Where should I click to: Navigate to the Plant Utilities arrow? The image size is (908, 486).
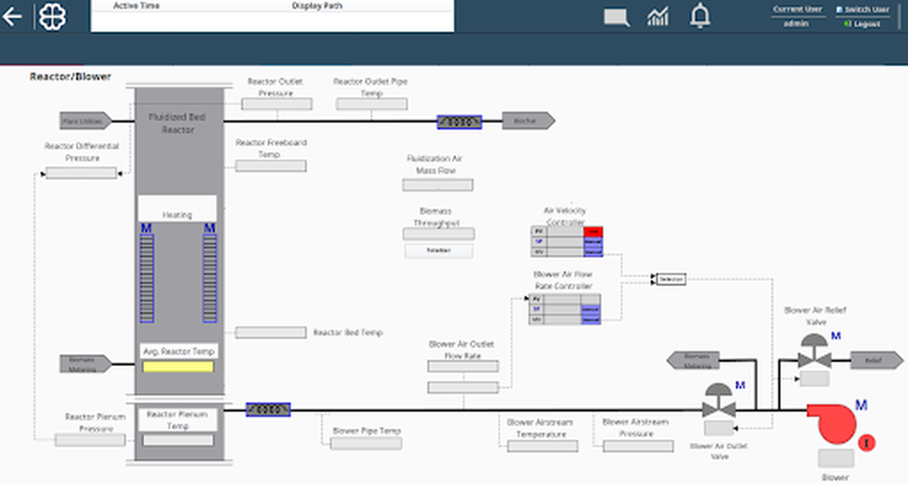[x=84, y=121]
